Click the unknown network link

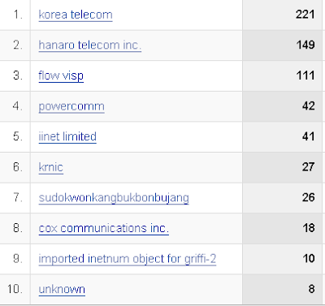[x=62, y=289]
